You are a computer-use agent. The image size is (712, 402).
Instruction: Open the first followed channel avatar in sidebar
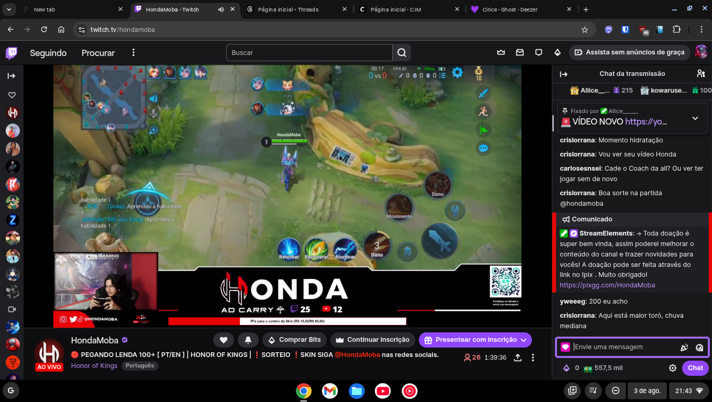[13, 113]
